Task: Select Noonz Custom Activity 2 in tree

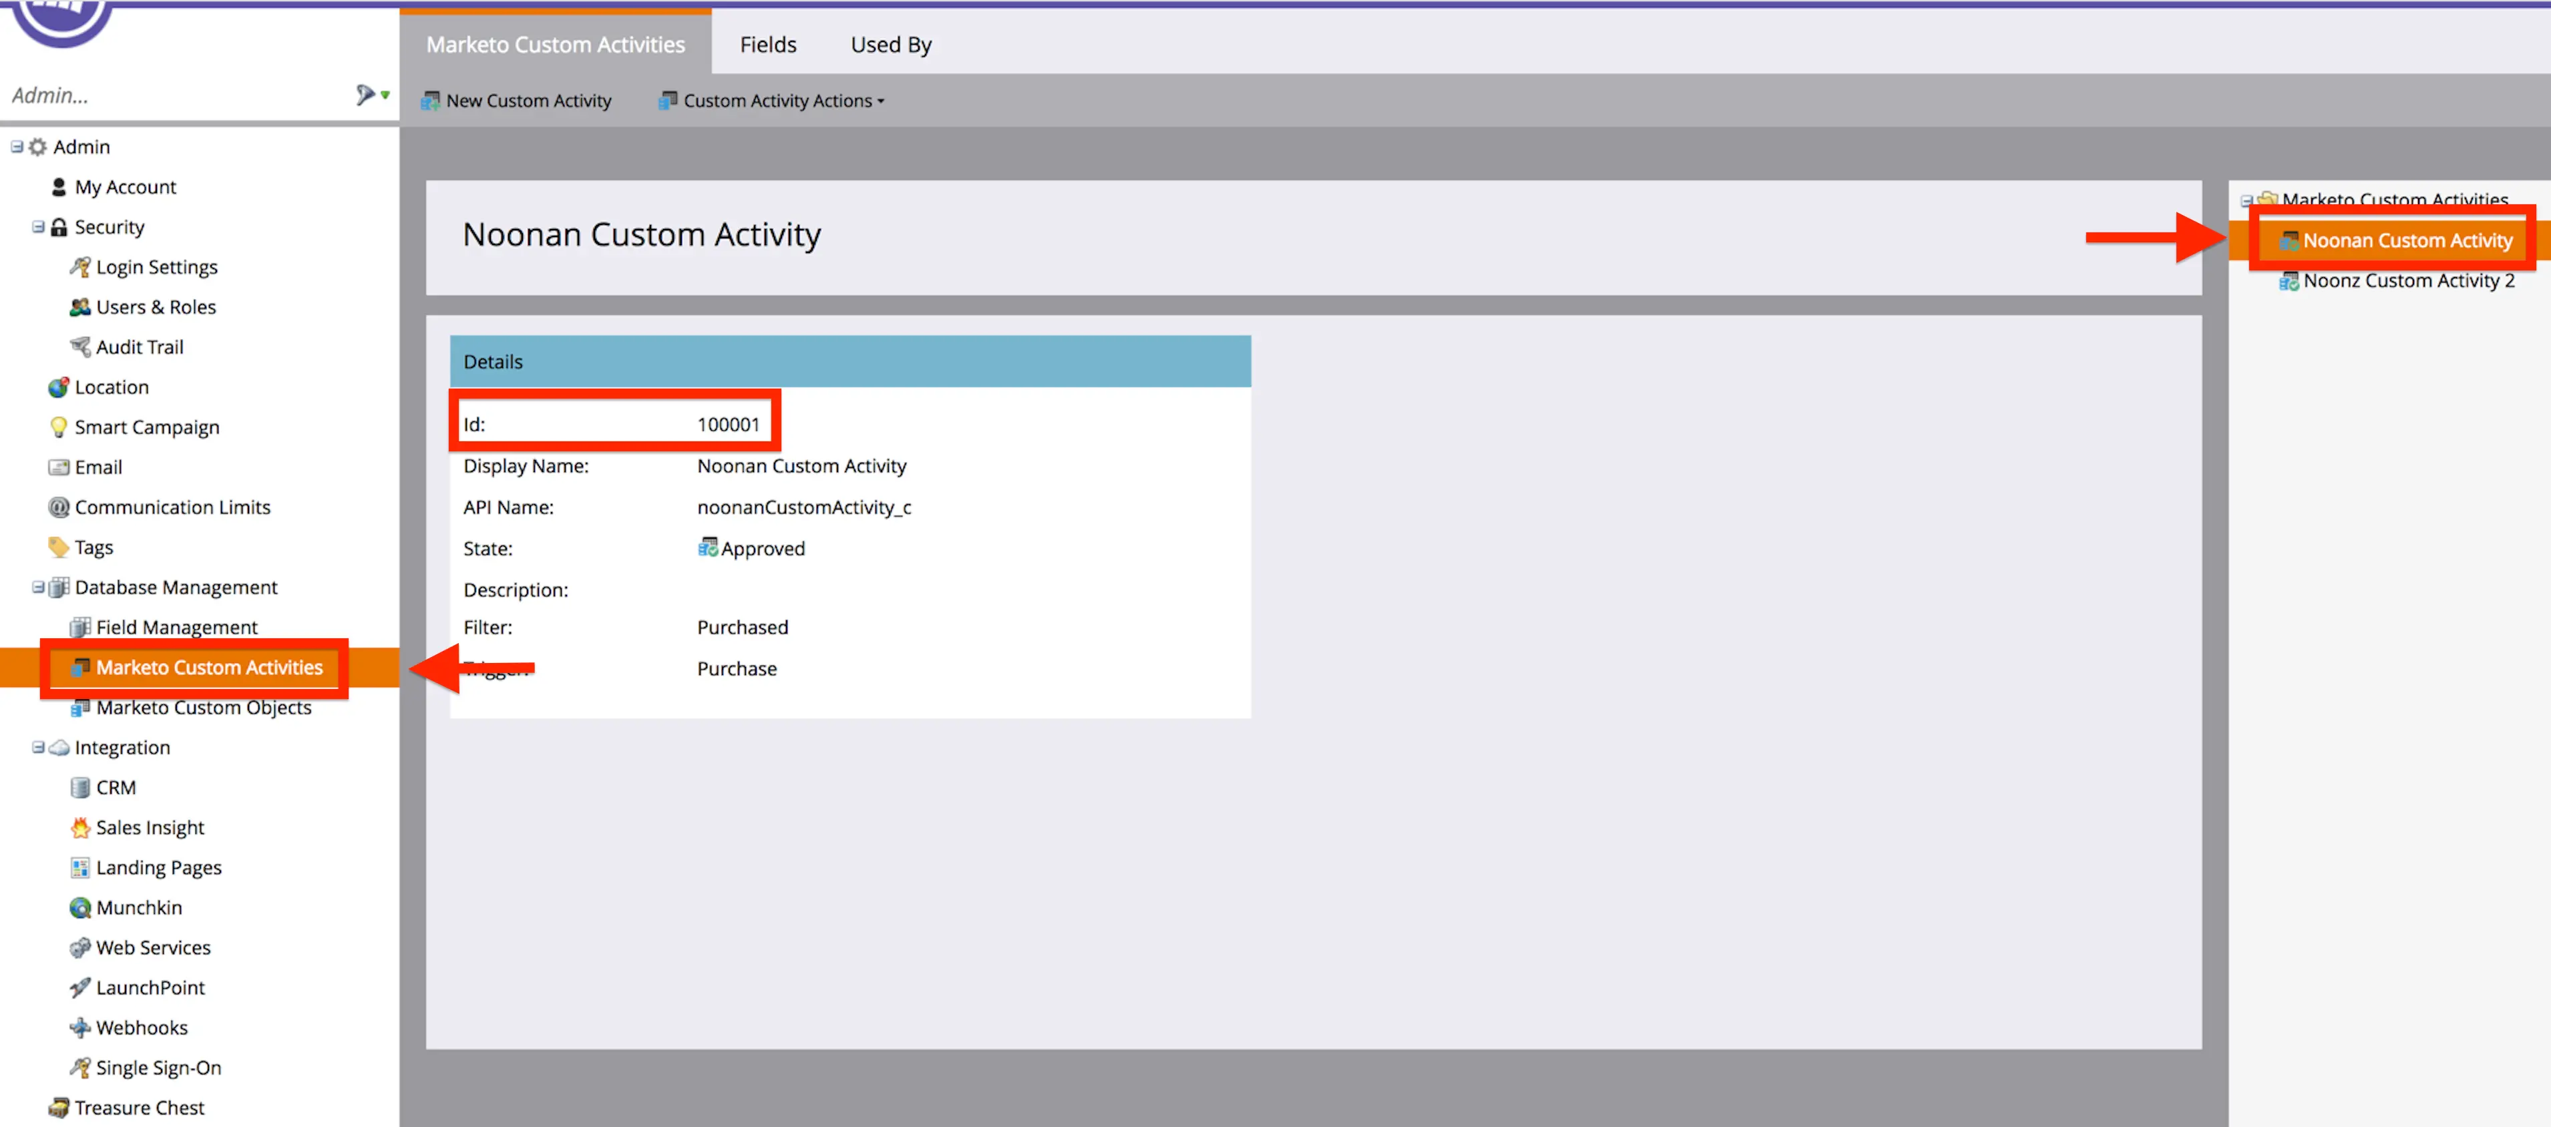Action: pos(2407,280)
